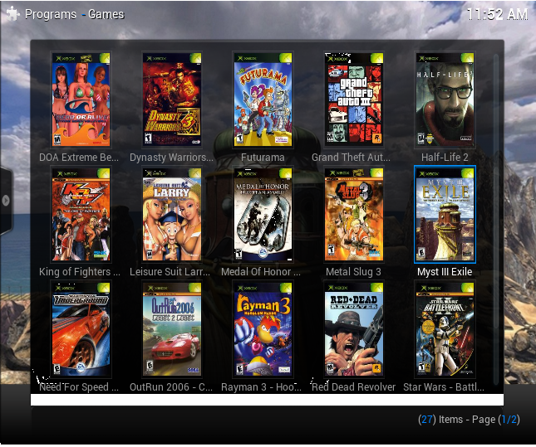
Task: Open the Red Dead Revolver cover
Action: [x=354, y=329]
